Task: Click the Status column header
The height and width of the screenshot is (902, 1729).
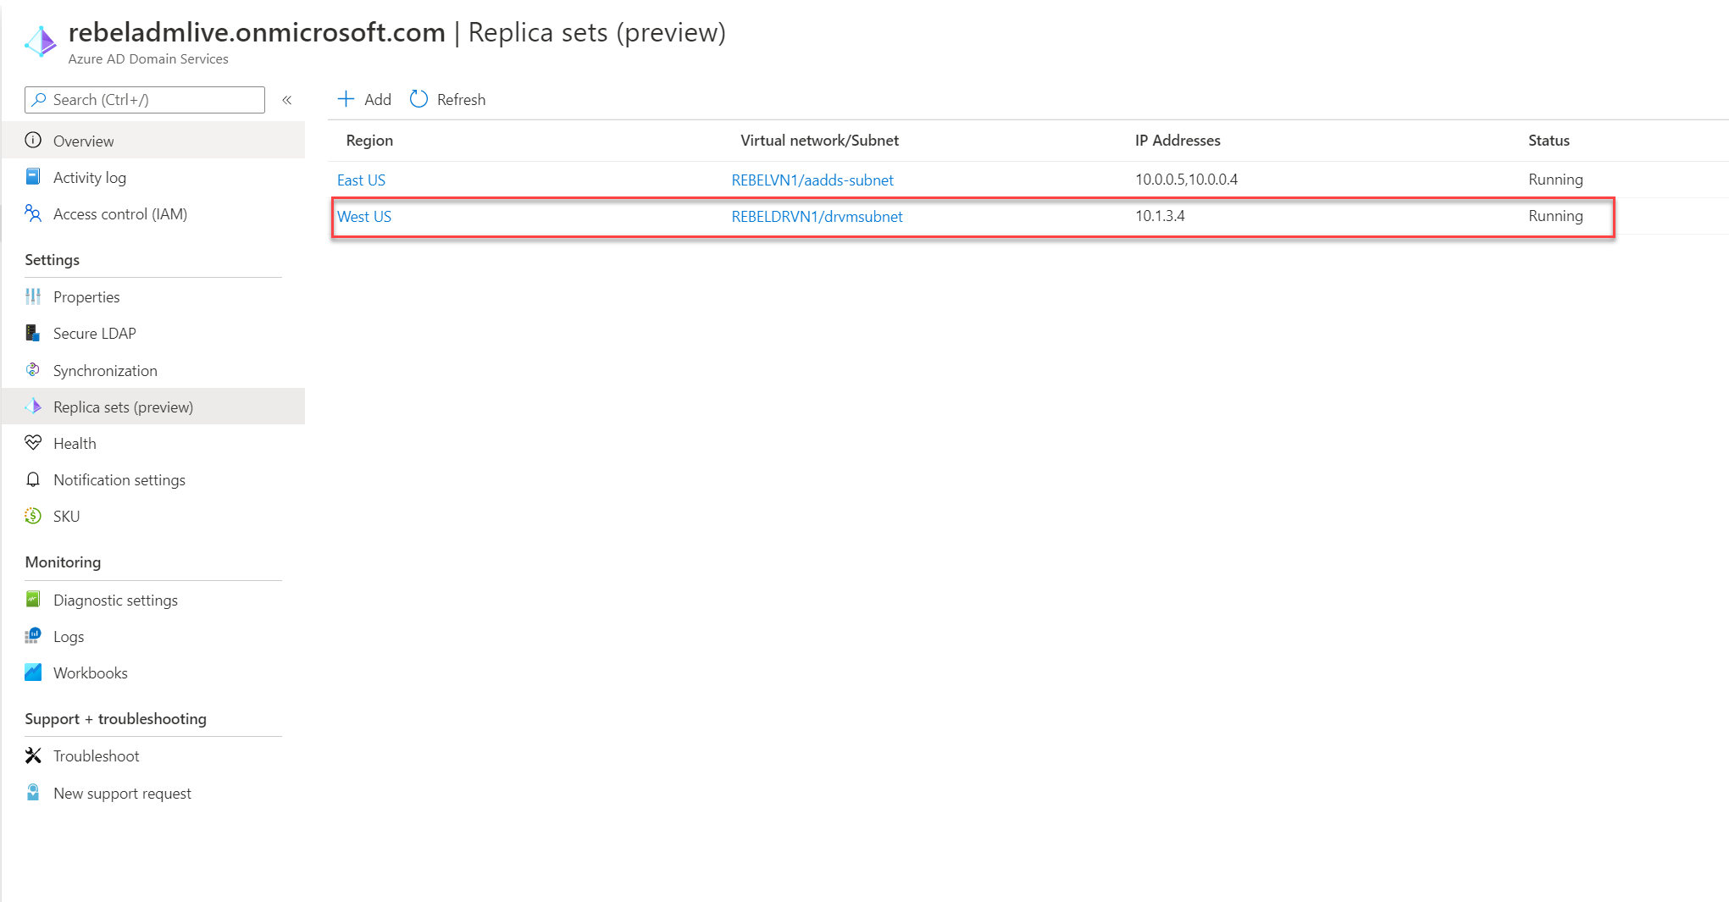Action: tap(1549, 141)
